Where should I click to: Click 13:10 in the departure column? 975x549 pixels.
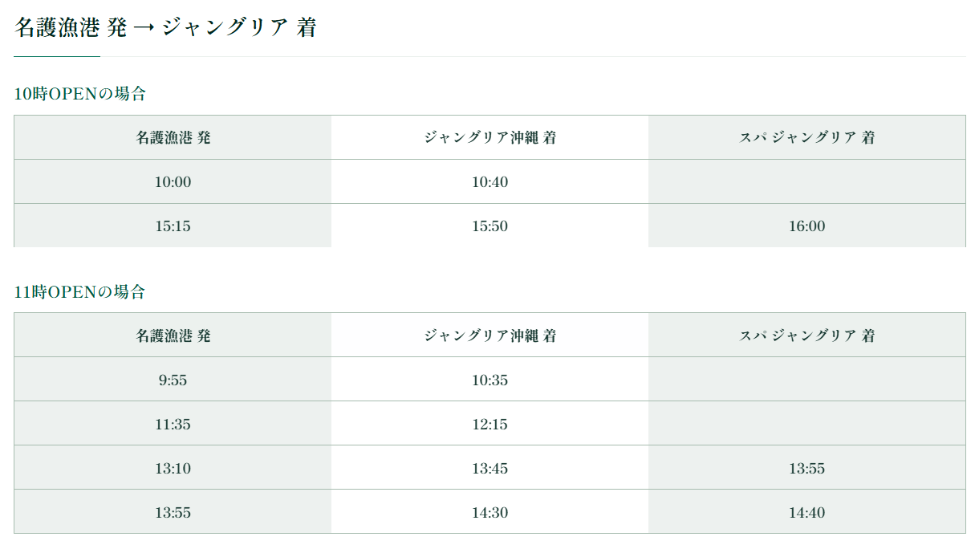coord(173,469)
